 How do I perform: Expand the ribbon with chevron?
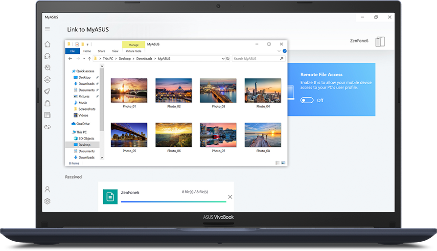279,51
